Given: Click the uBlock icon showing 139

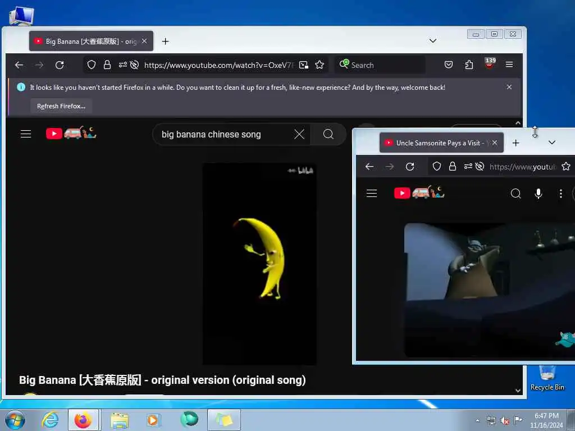Looking at the screenshot, I should [x=490, y=63].
